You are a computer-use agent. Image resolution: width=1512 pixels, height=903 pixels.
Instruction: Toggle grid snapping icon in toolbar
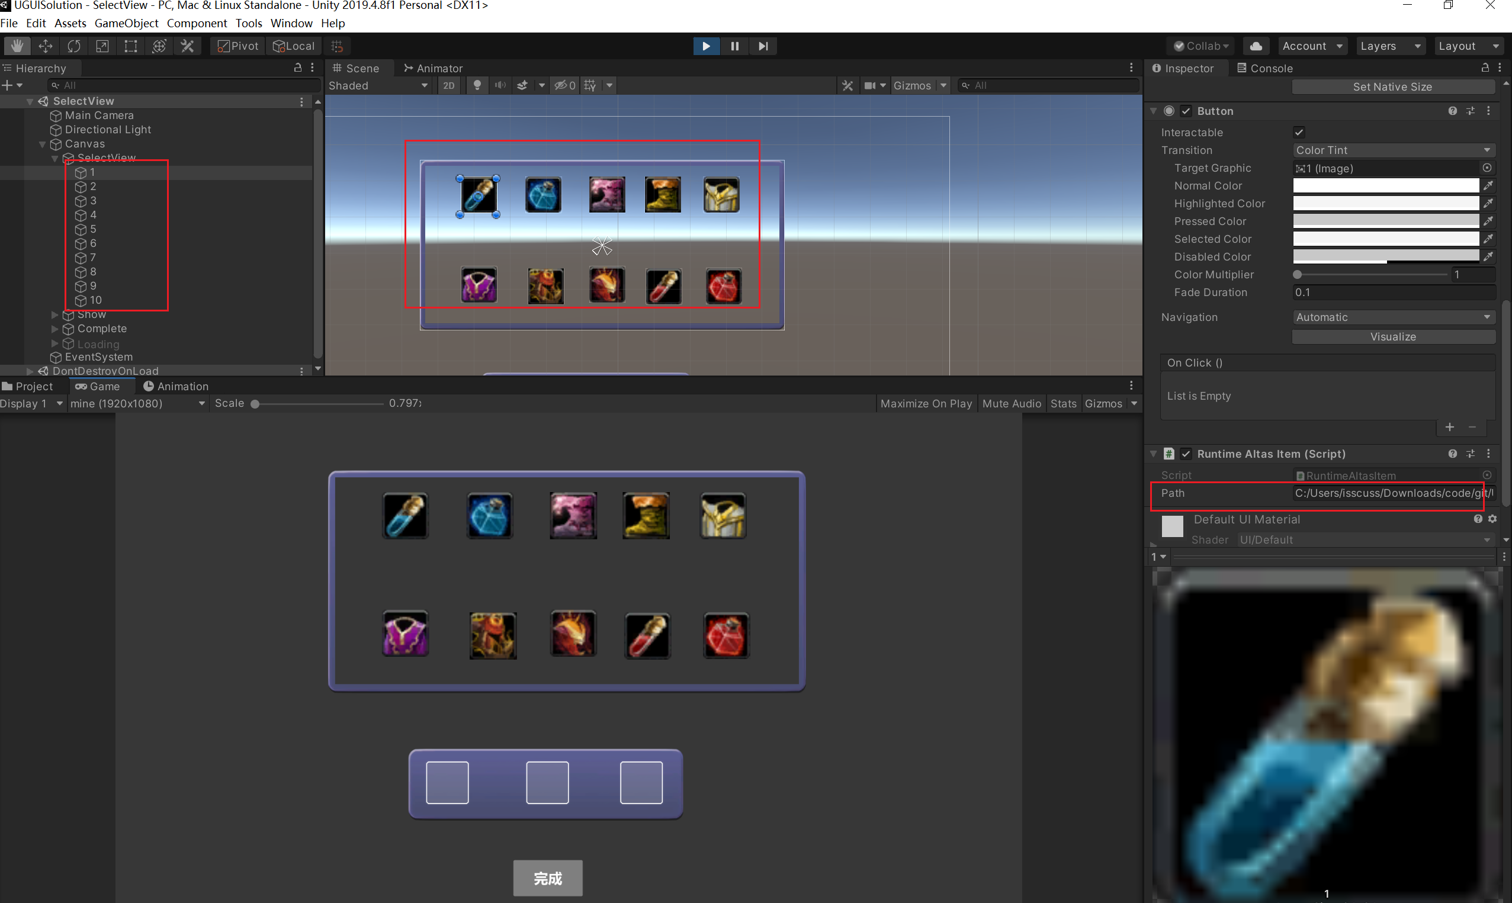337,46
